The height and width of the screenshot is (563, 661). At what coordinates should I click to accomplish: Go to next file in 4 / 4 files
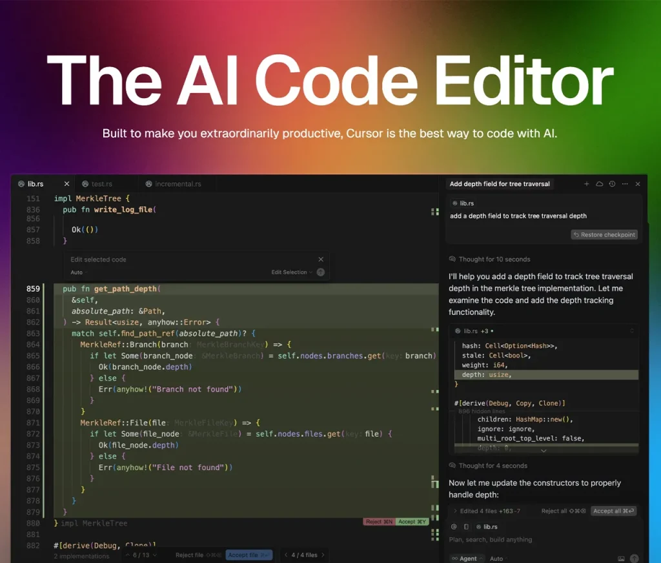[323, 555]
